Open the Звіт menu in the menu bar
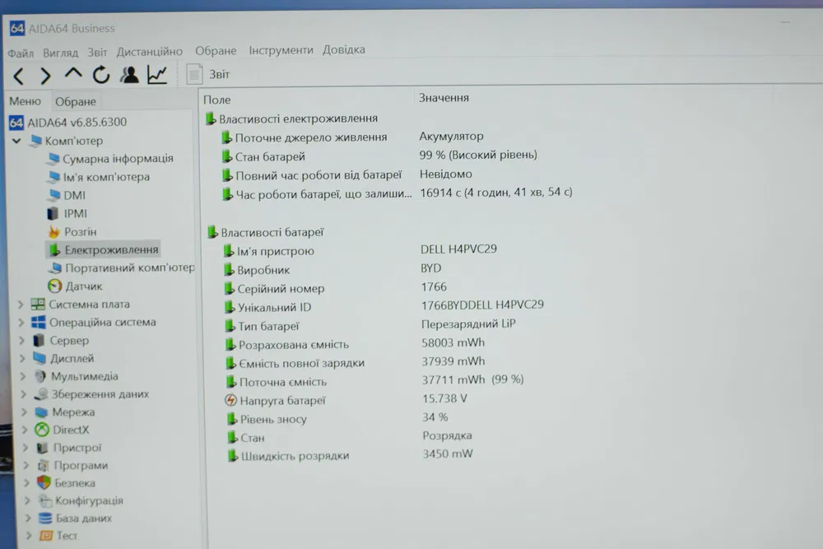Viewport: 823px width, 549px height. 97,52
